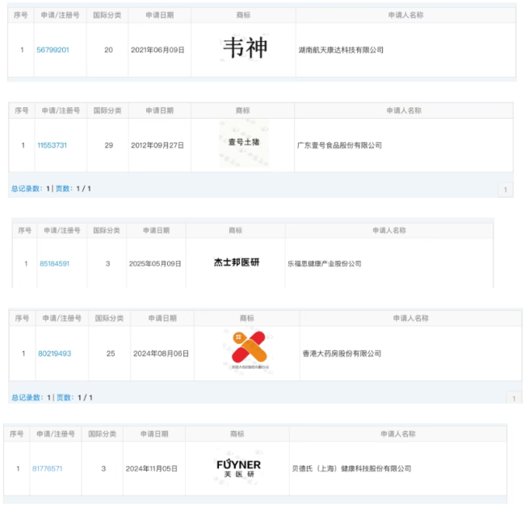Screen dimensions: 525x511
Task: Click 页数 label under 壹号土猪 table
Action: [64, 189]
